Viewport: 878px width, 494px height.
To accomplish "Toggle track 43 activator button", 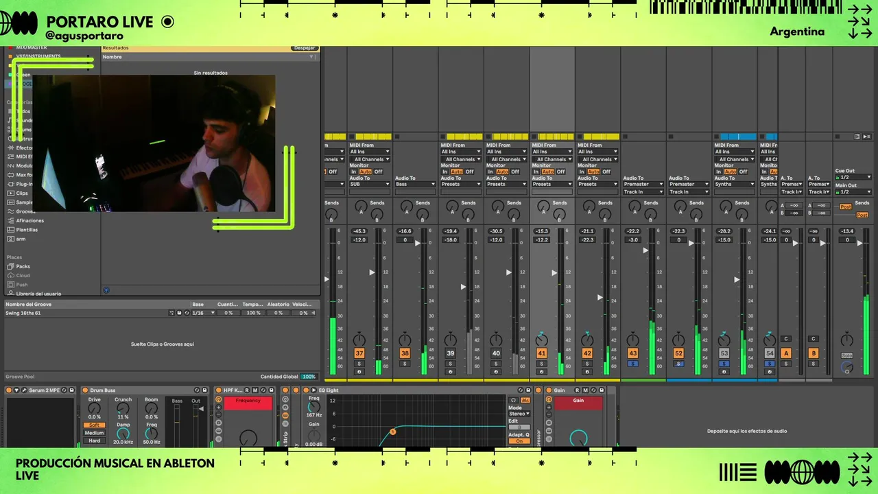I will point(632,353).
